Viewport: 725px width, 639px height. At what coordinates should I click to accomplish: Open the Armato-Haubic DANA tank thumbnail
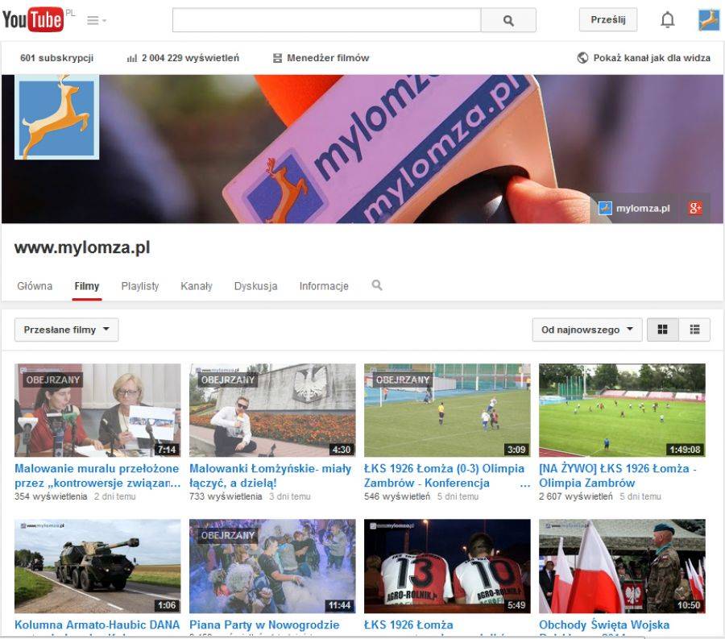point(97,566)
